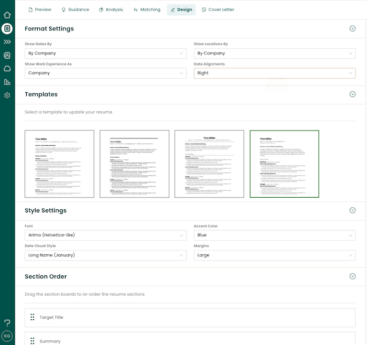367x345 pixels.
Task: Choose the third centered-name template
Action: pos(209,164)
